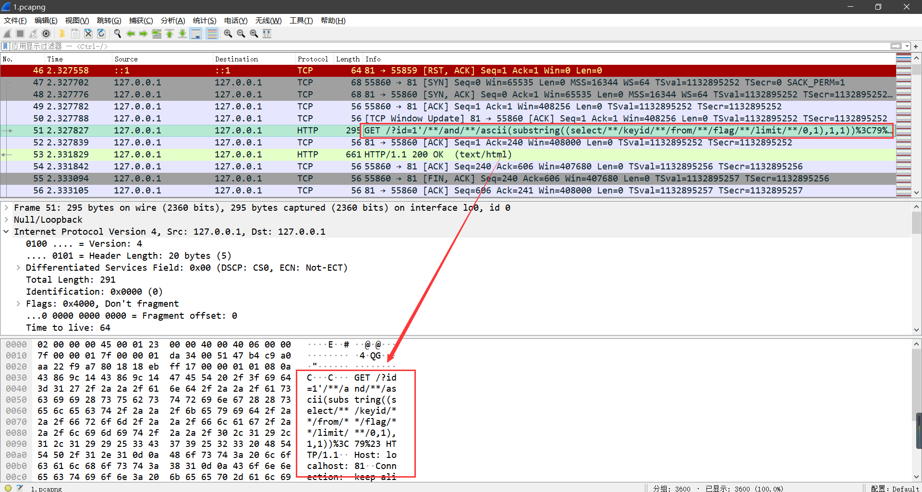Open capture options via the gear icon
This screenshot has height=492, width=922.
46,34
